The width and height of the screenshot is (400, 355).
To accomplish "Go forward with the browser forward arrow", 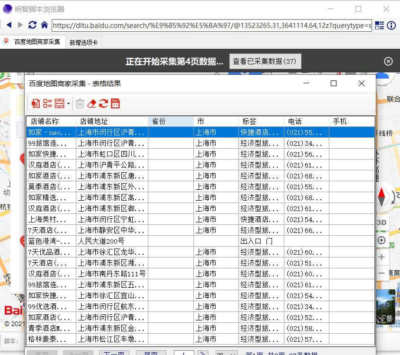I will (x=20, y=25).
